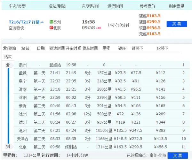
Task: Click the 站次 label under table header
Action: (8, 57)
